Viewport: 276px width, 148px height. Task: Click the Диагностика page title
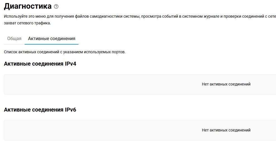point(28,6)
